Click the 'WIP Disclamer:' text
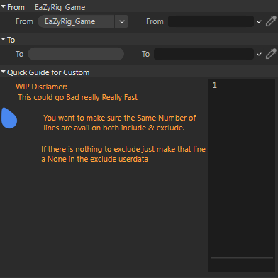278x278 pixels. point(41,87)
